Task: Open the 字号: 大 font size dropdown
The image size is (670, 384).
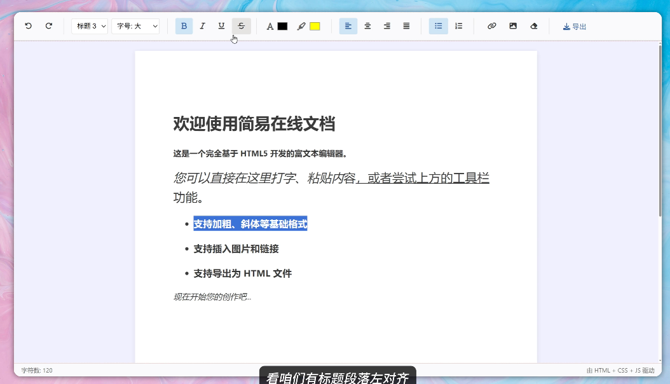Action: [135, 26]
